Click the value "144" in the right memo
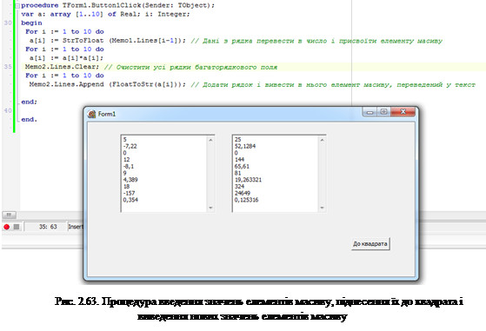Screen dimensions: 486x331 click(239, 160)
